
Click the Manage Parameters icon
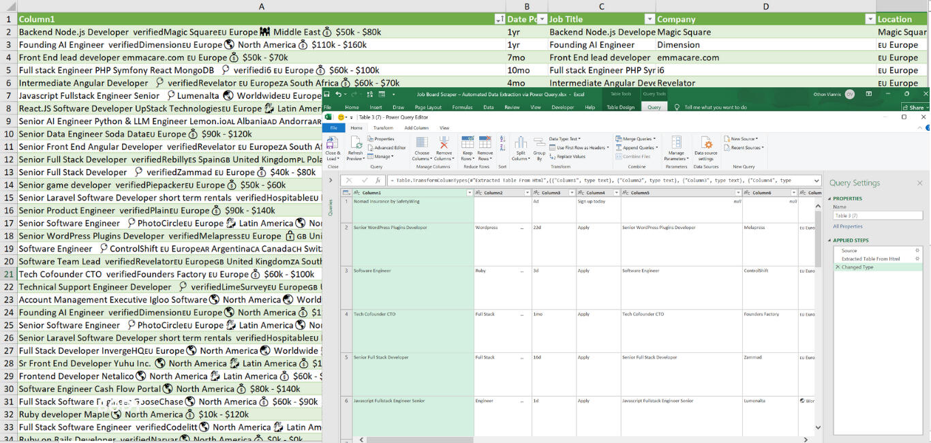676,143
